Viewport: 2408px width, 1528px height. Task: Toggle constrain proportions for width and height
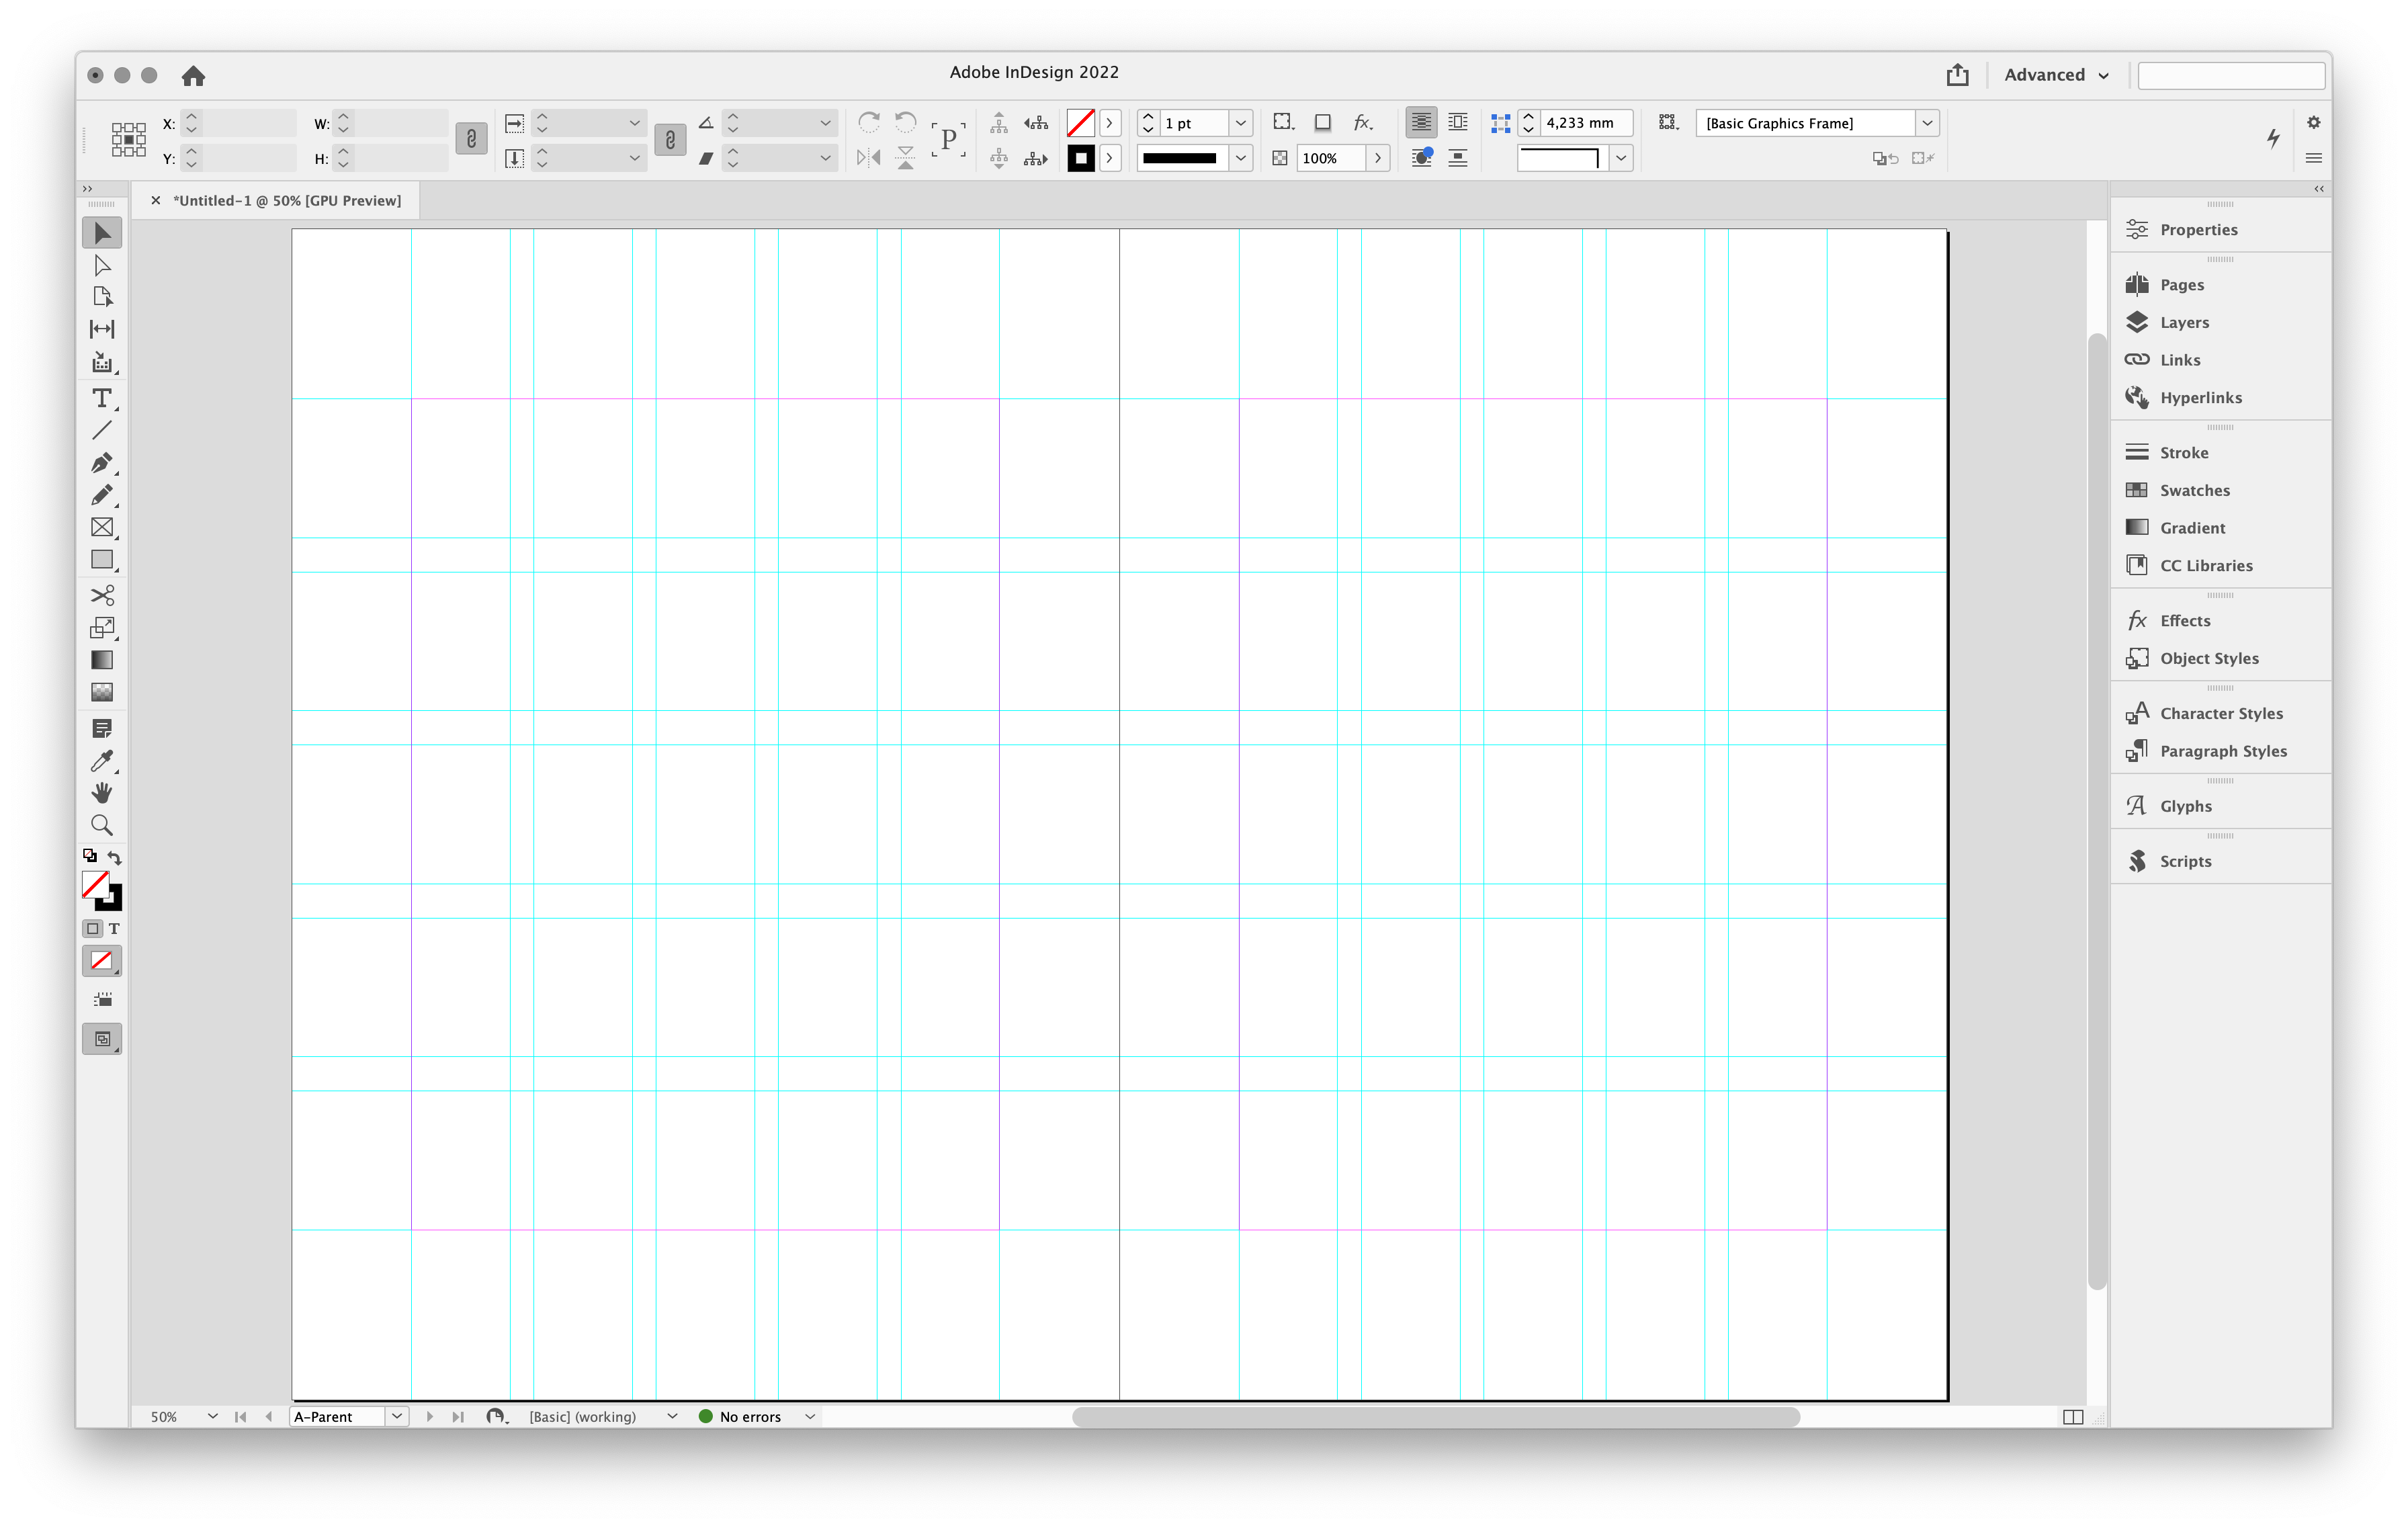coord(471,139)
